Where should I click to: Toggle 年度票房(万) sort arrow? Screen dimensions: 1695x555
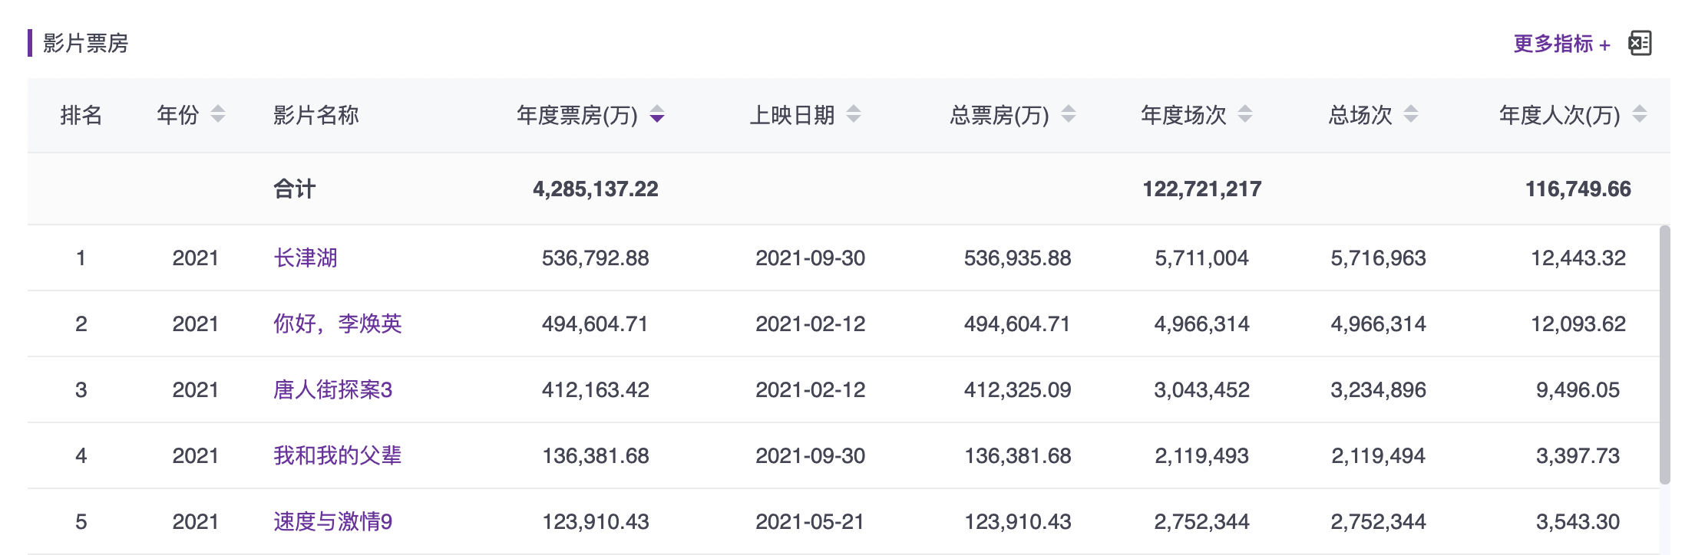(657, 115)
